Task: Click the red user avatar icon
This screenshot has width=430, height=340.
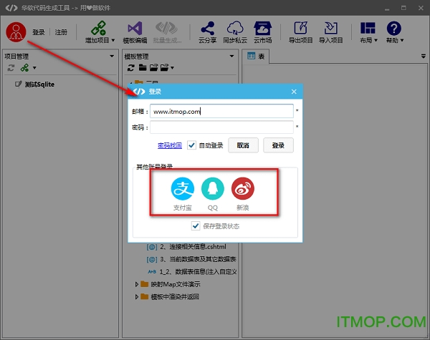Action: click(x=16, y=32)
